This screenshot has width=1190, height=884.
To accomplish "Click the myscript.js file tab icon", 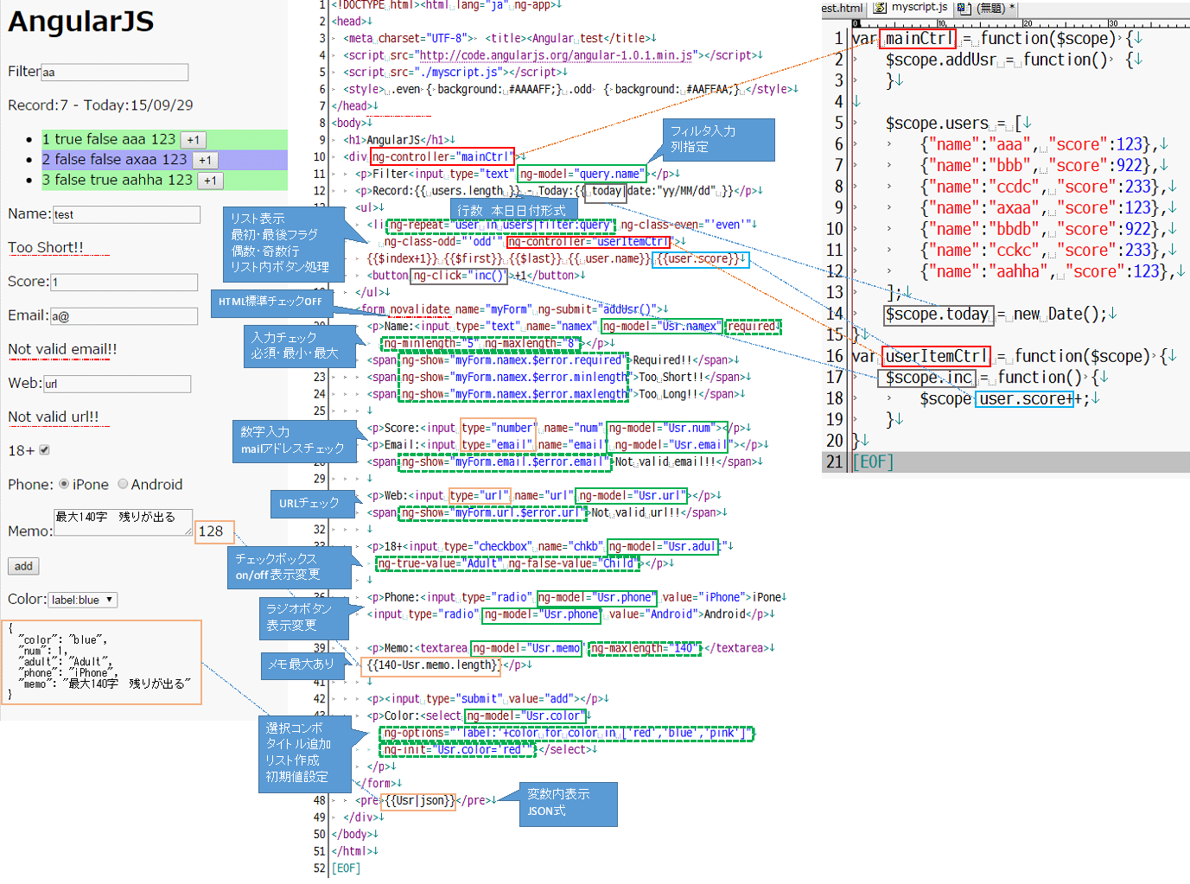I will pos(880,8).
